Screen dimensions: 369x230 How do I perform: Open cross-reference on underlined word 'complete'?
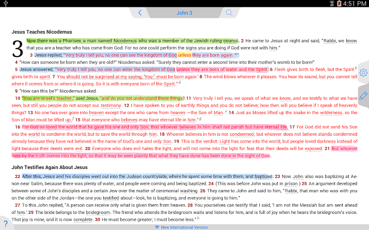click(x=83, y=220)
